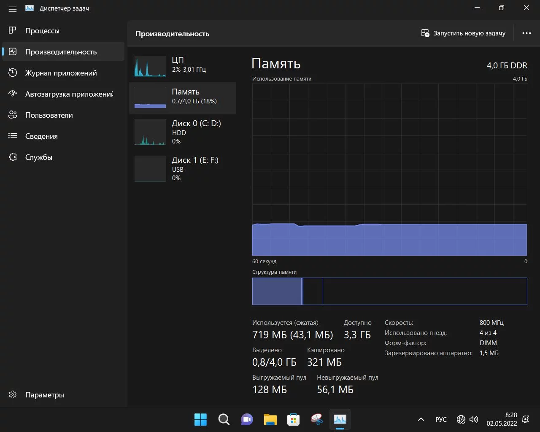Click the memory composition bar

click(389, 291)
